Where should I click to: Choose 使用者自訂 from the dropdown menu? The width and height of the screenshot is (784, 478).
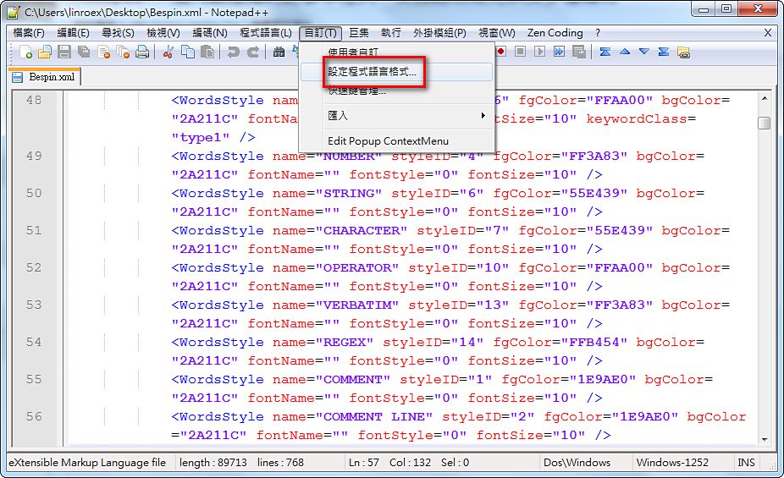(x=396, y=52)
